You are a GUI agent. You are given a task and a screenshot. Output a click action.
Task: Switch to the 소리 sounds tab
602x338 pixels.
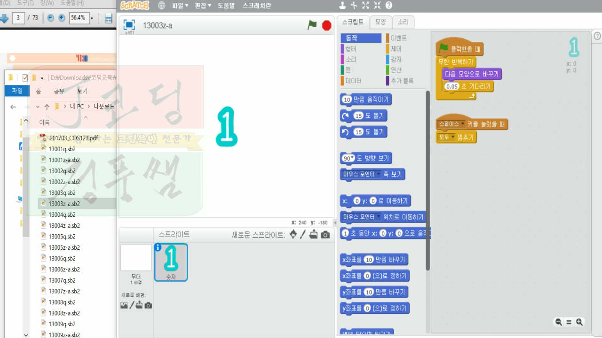[403, 22]
